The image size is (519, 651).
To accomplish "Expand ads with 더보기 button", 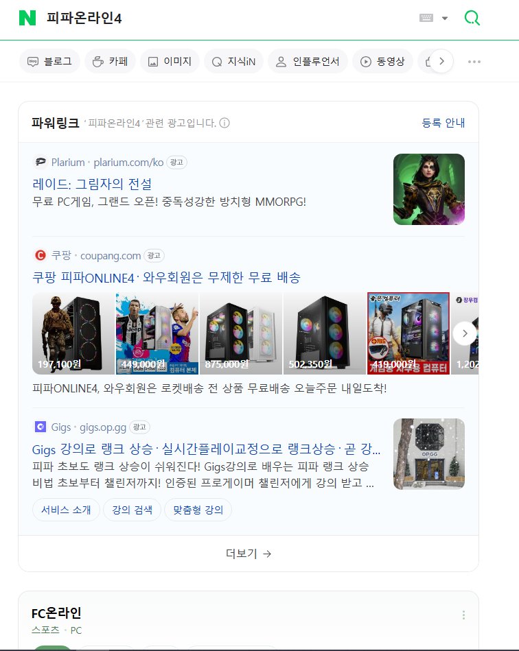I will pos(249,554).
